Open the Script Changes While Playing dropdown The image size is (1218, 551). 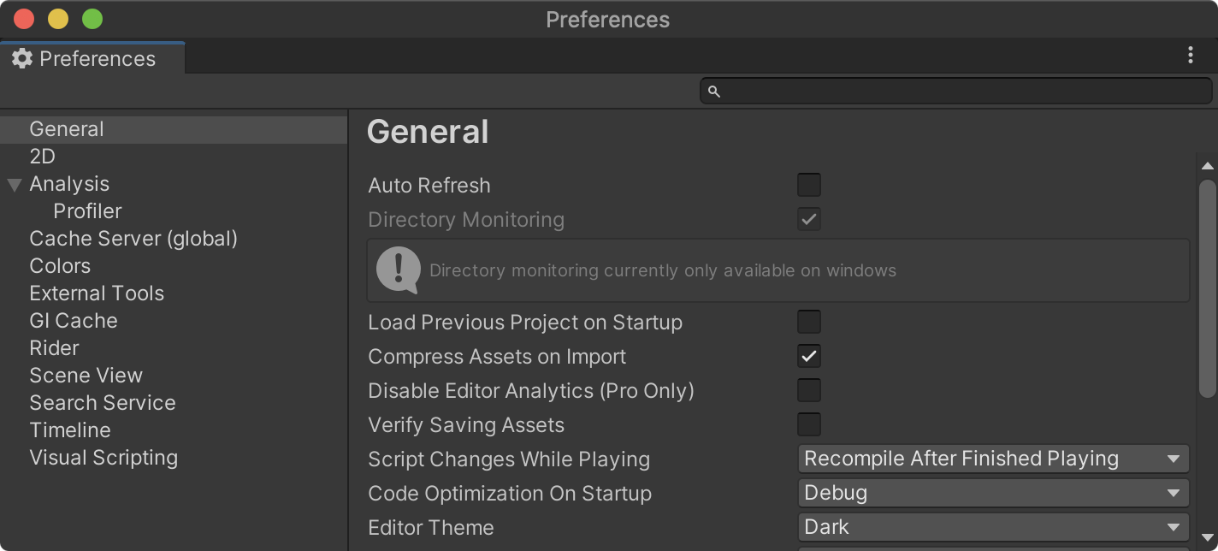click(993, 459)
